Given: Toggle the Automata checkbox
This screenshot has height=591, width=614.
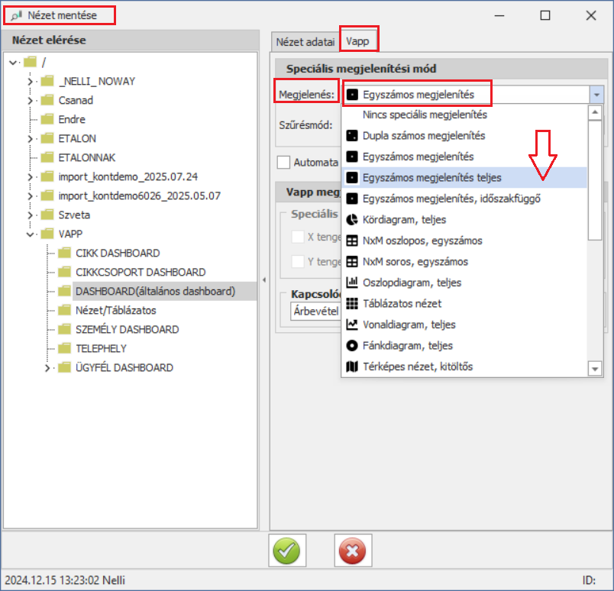Looking at the screenshot, I should (284, 162).
